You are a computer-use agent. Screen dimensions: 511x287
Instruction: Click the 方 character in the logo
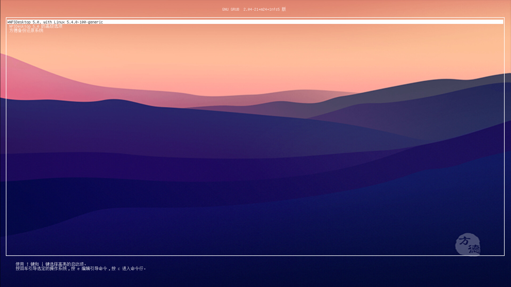coord(464,241)
